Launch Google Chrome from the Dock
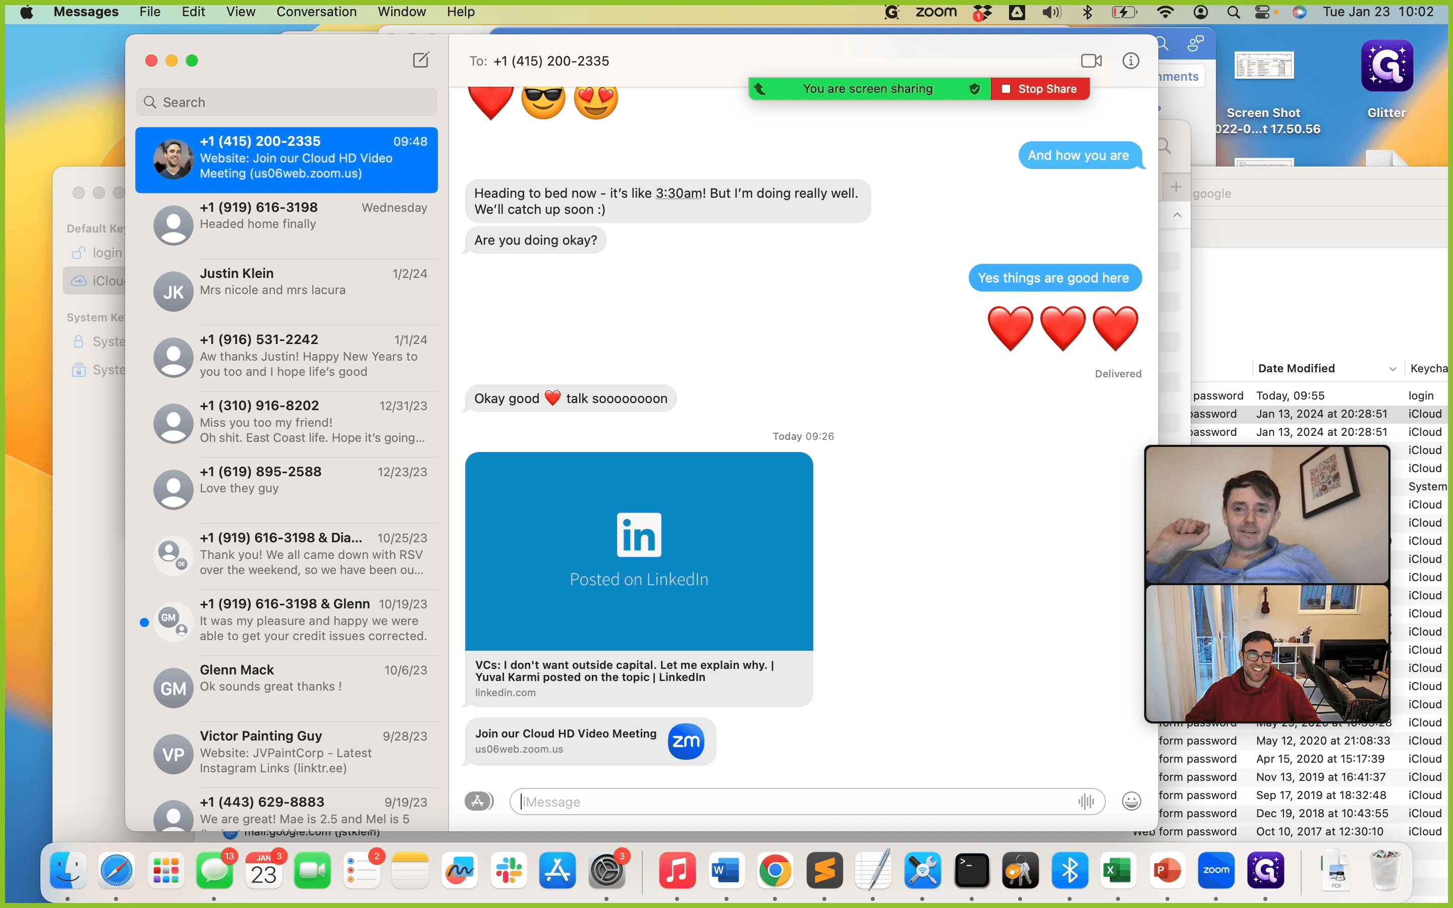 775,870
